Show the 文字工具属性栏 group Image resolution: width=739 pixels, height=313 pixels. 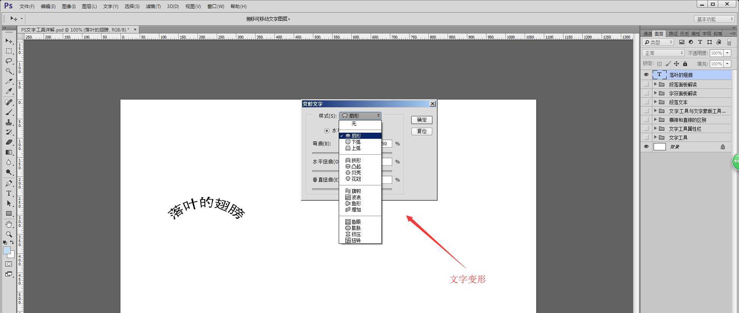tap(646, 128)
